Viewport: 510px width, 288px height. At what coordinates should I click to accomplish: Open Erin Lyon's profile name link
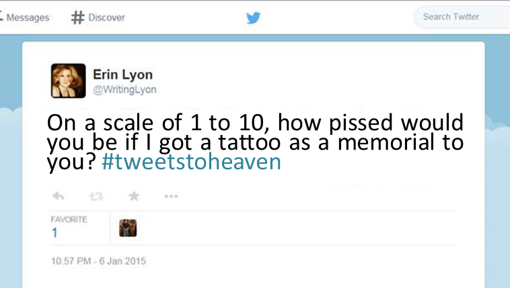(x=122, y=75)
